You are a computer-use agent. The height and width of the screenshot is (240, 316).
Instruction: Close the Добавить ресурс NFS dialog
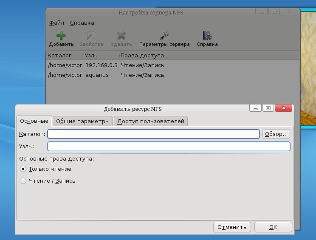pyautogui.click(x=283, y=108)
